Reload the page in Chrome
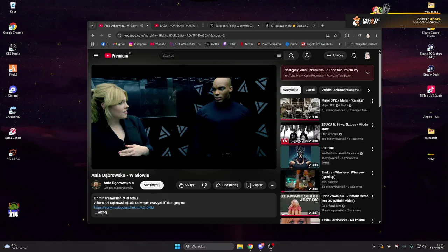Screen dimensions: 448x252 (110, 35)
